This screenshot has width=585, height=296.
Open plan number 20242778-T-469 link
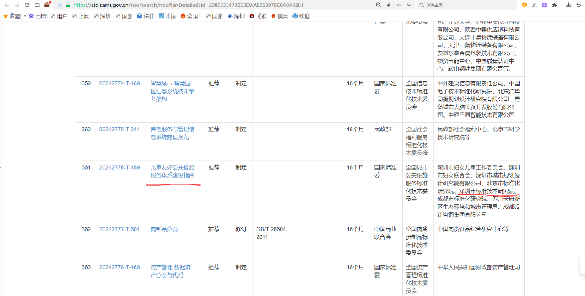click(119, 267)
